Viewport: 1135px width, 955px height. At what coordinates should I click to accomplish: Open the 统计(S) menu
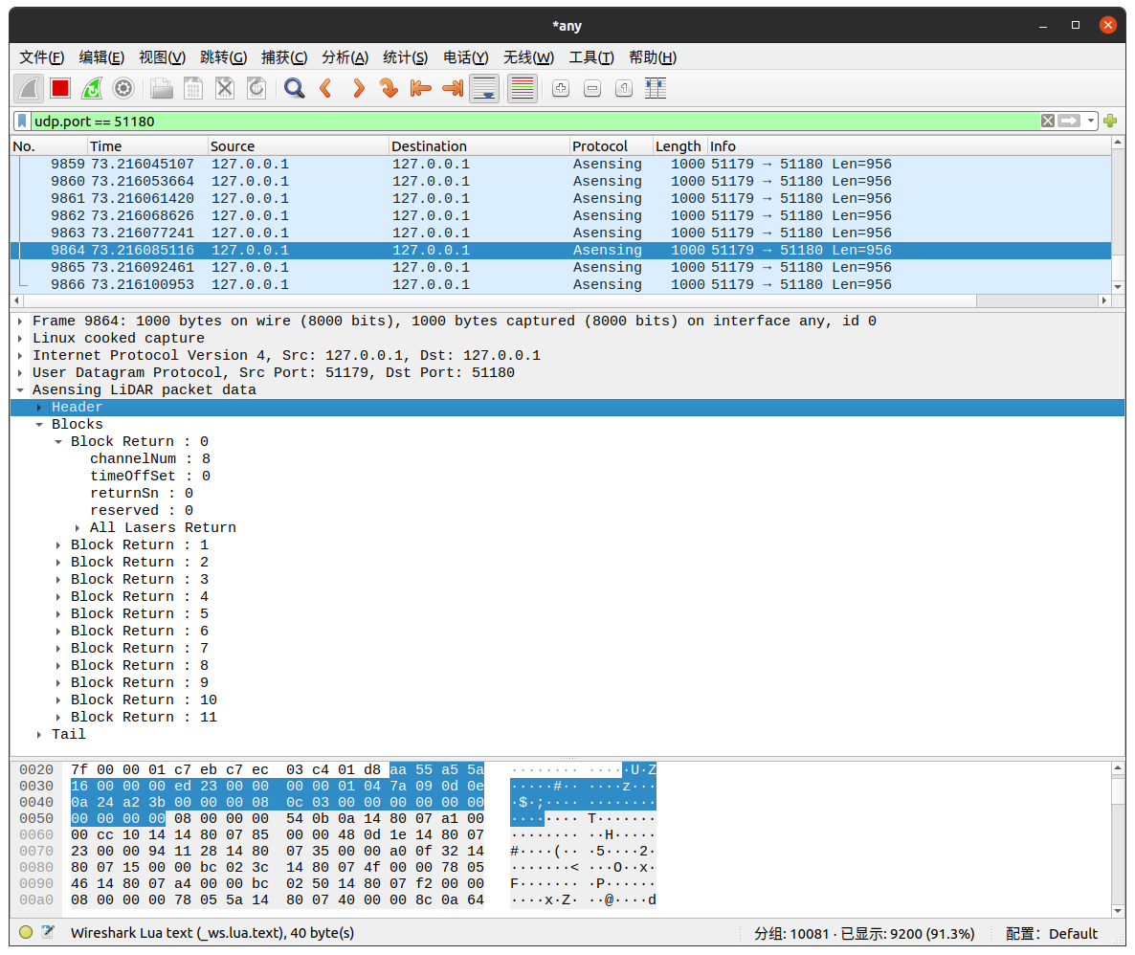click(x=405, y=57)
